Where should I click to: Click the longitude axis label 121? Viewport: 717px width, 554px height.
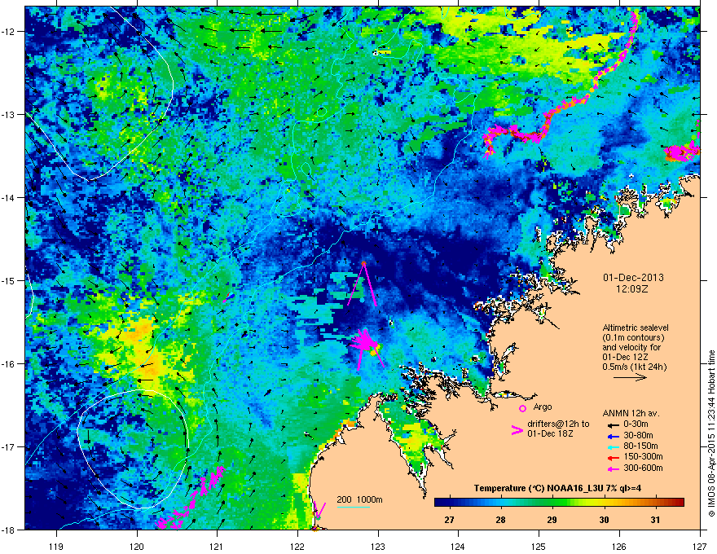tap(217, 546)
